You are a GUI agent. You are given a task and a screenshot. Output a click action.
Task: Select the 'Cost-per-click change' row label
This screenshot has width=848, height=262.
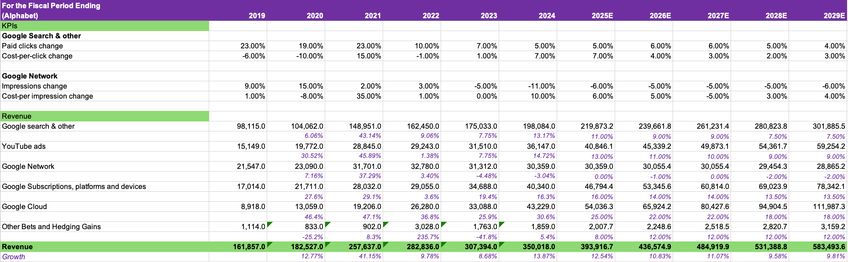(37, 56)
